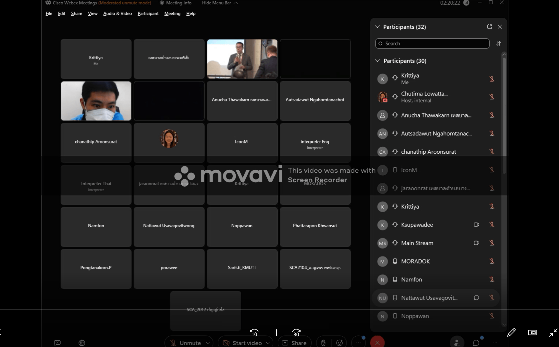Open the Unmute audio options arrow
Screen dimensions: 559x347
[x=208, y=343]
